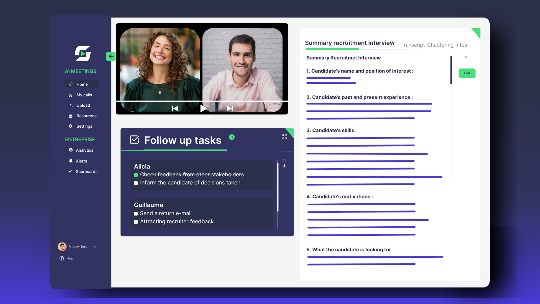Expand the Follow up tasks panel
Viewport: 540px width, 304px height.
pyautogui.click(x=285, y=137)
